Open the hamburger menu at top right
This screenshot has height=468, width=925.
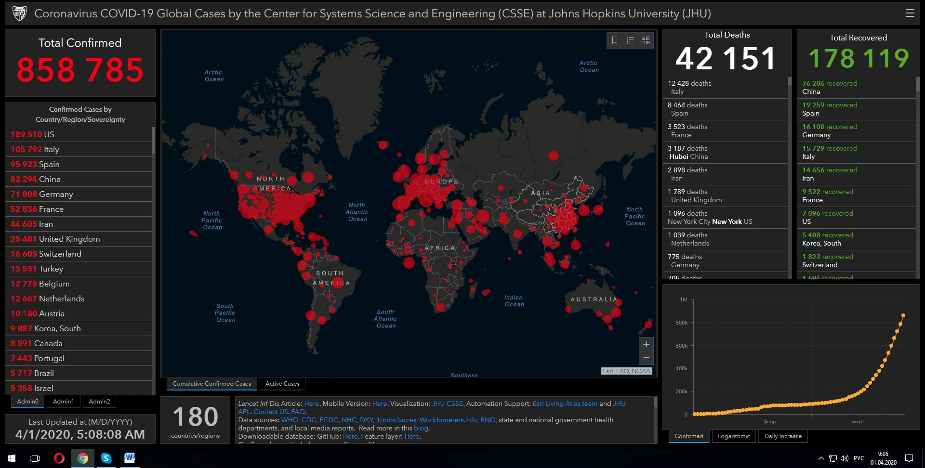[910, 13]
